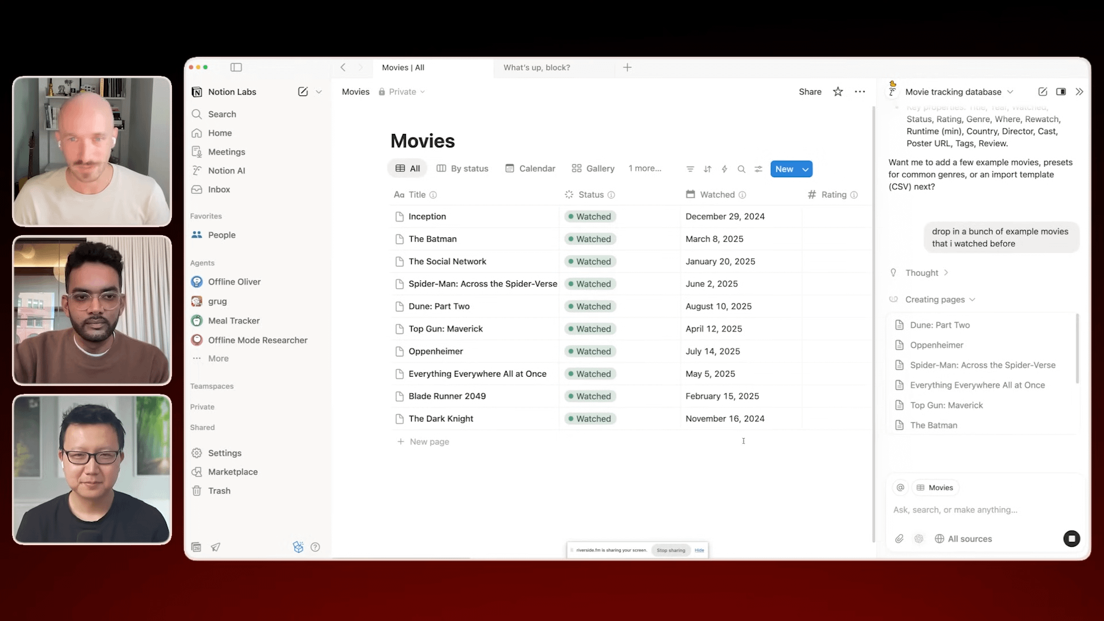Open the New button dropdown arrow
The height and width of the screenshot is (621, 1104).
[x=806, y=169]
